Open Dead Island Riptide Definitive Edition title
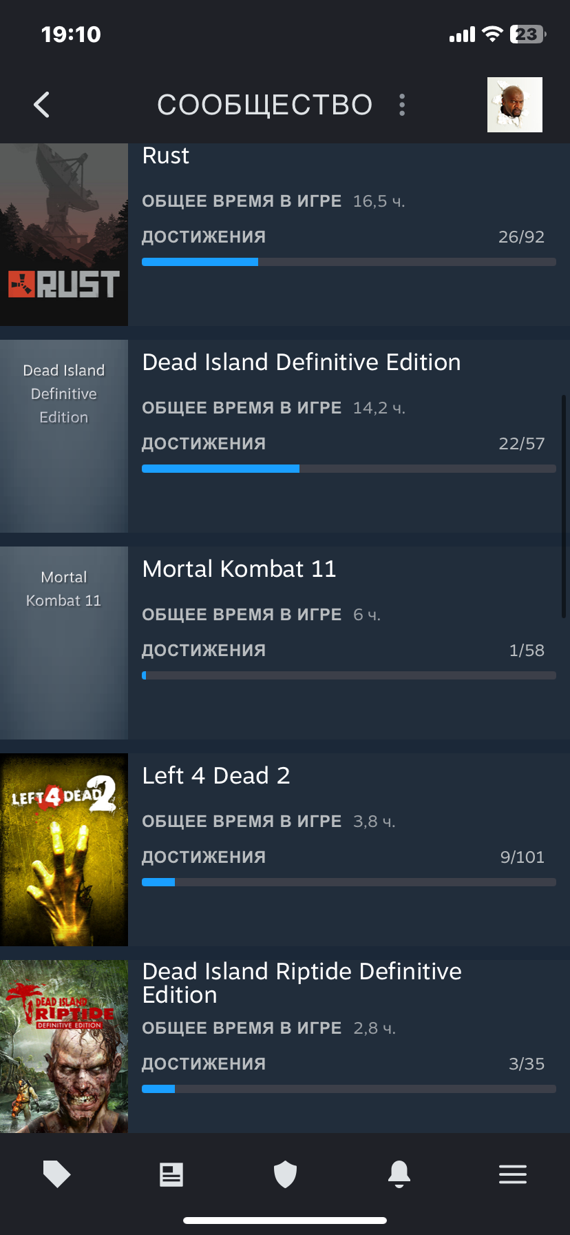This screenshot has height=1235, width=570. pyautogui.click(x=302, y=983)
